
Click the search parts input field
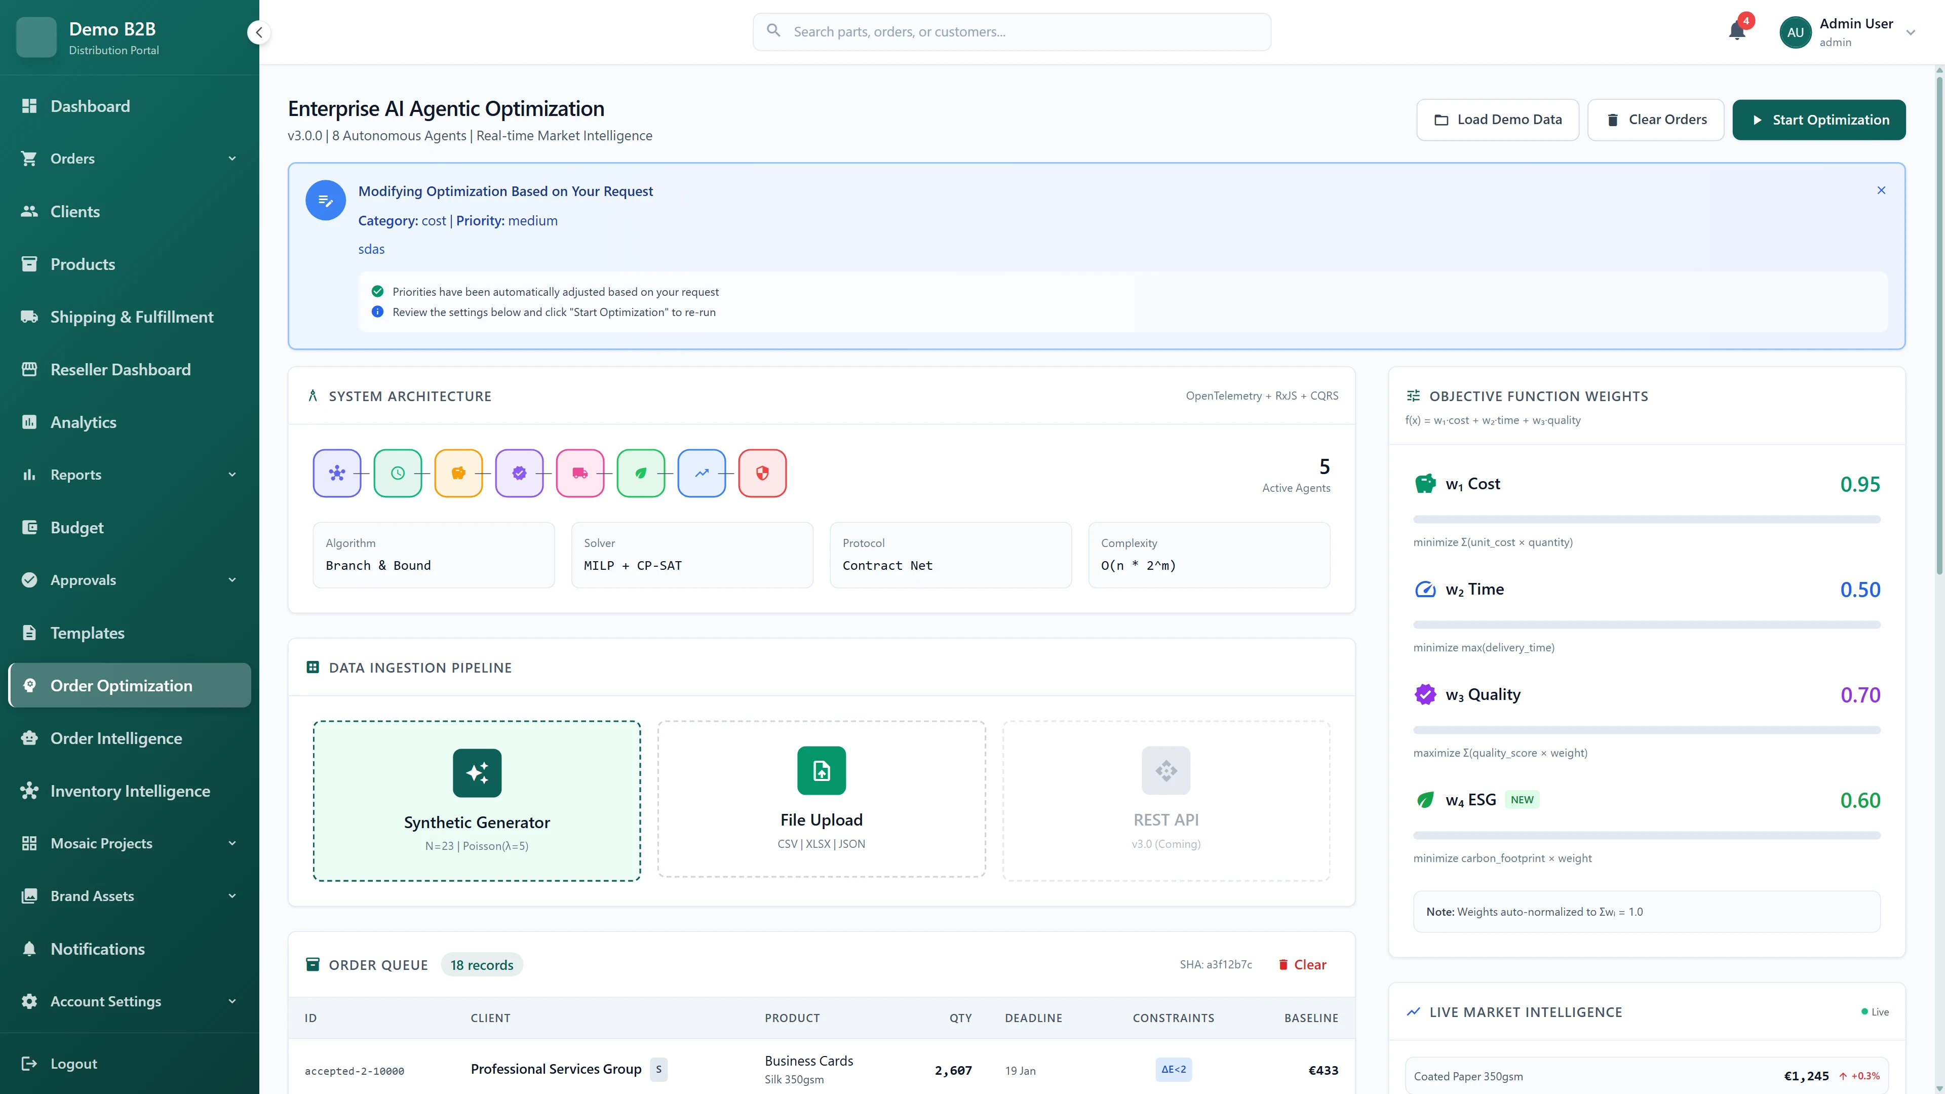[1012, 32]
